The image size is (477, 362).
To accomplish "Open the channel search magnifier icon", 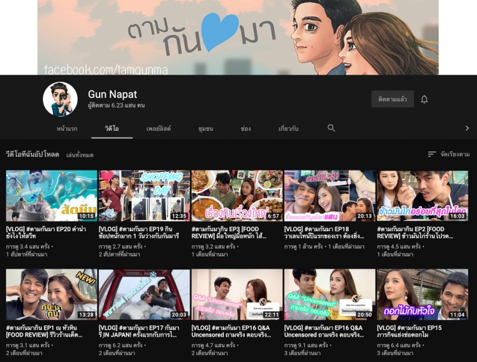I will click(x=331, y=128).
